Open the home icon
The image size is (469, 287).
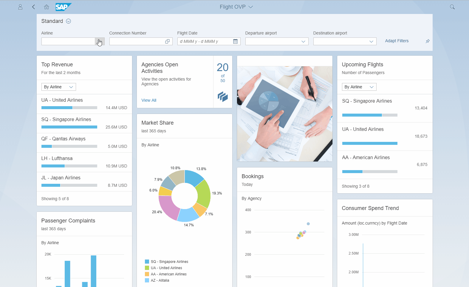(47, 7)
